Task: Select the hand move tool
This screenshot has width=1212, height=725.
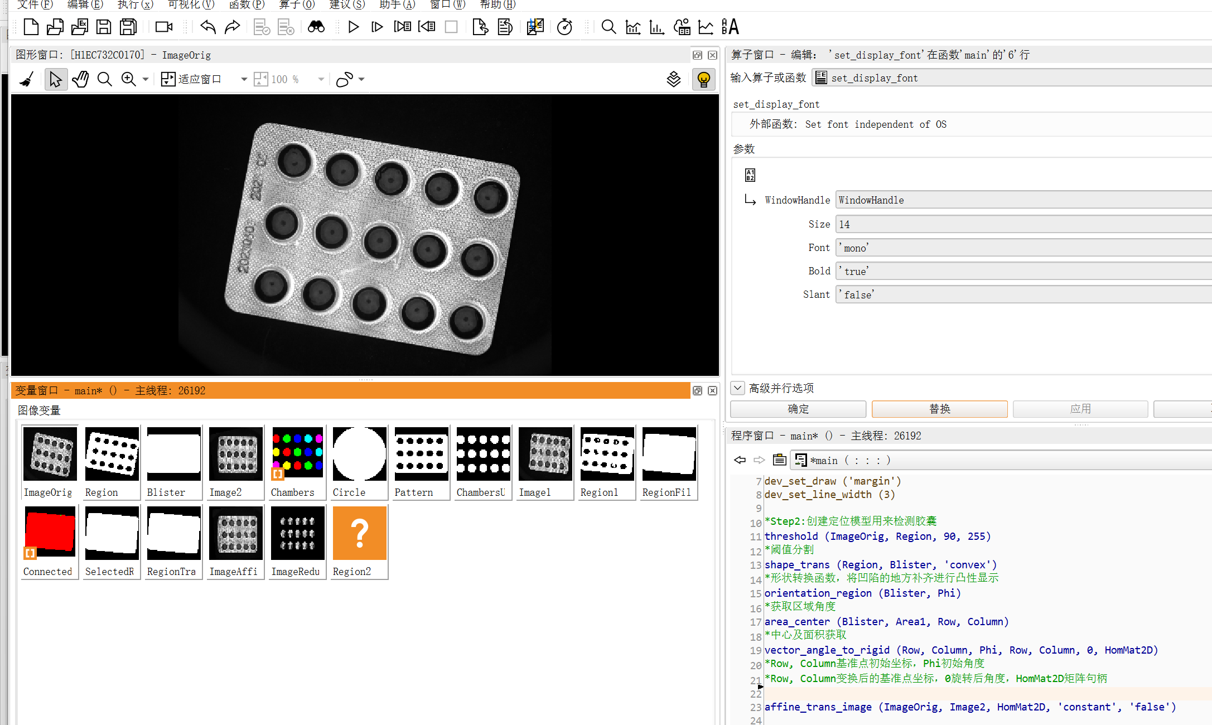Action: [x=80, y=79]
